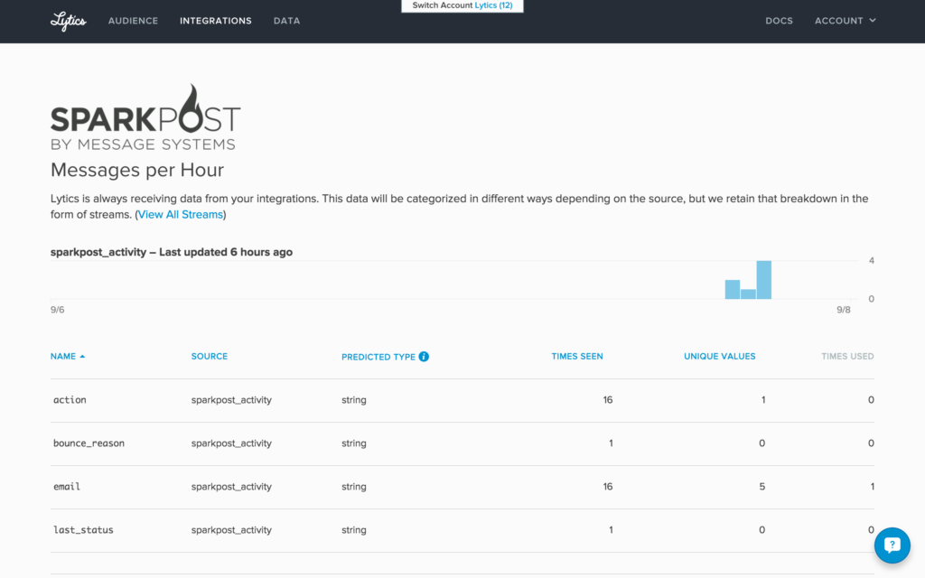
Task: Click sparkpost_activity source in last_status row
Action: pos(231,529)
